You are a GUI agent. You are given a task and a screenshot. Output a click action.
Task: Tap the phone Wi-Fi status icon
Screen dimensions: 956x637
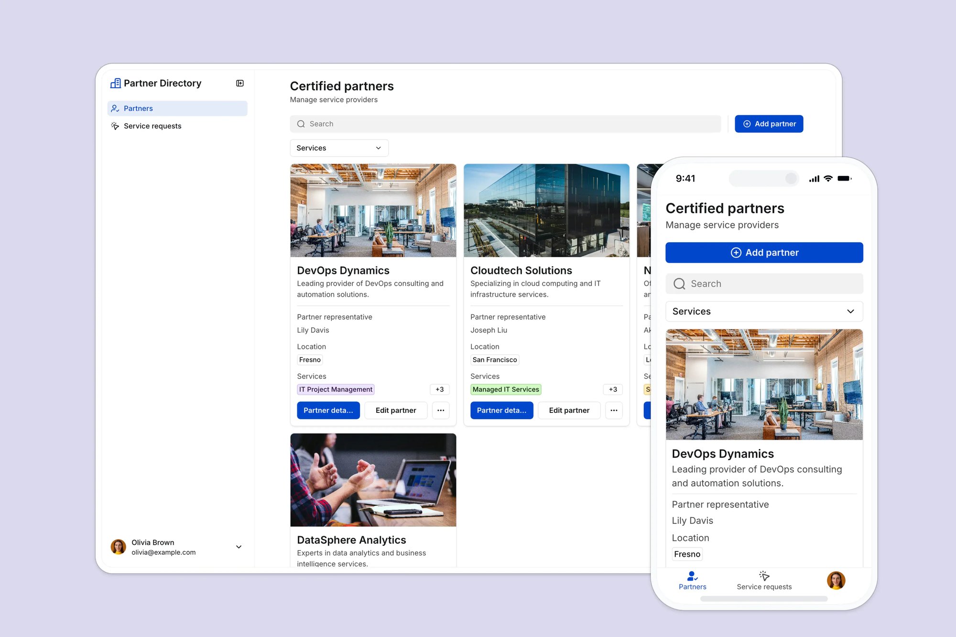pos(828,178)
